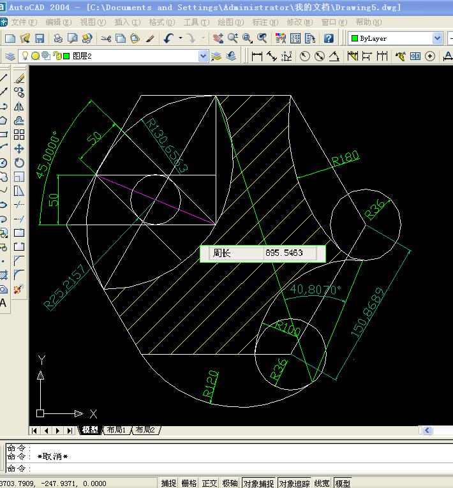Select the Erase tool

pyautogui.click(x=19, y=78)
